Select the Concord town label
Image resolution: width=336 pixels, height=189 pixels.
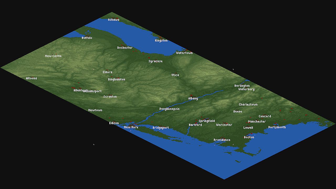click(x=265, y=116)
